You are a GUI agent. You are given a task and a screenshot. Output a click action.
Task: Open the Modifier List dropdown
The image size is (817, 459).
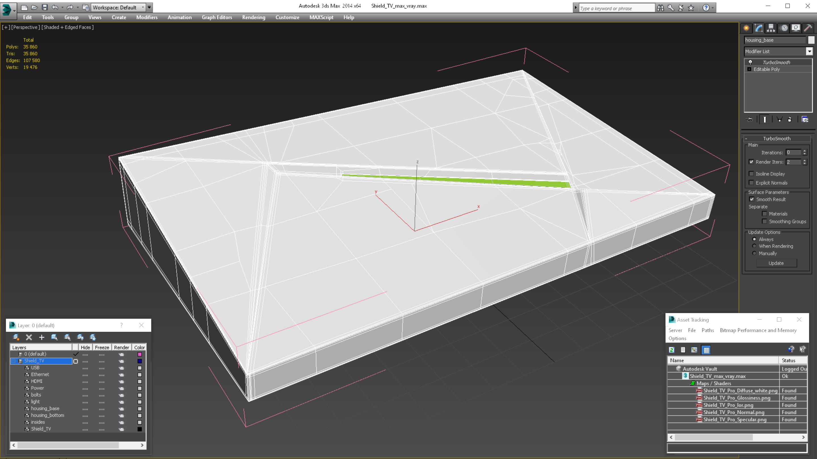tap(809, 51)
